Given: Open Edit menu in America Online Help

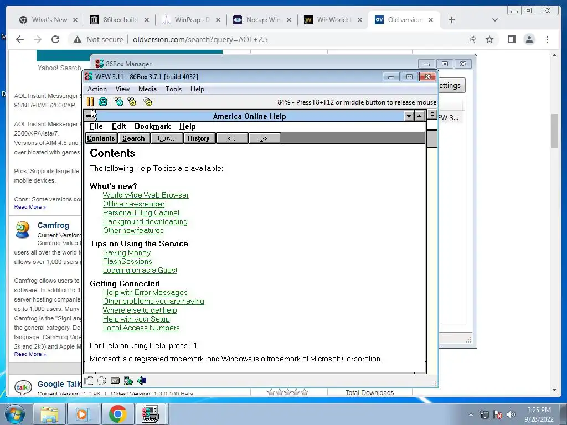Looking at the screenshot, I should [x=118, y=126].
